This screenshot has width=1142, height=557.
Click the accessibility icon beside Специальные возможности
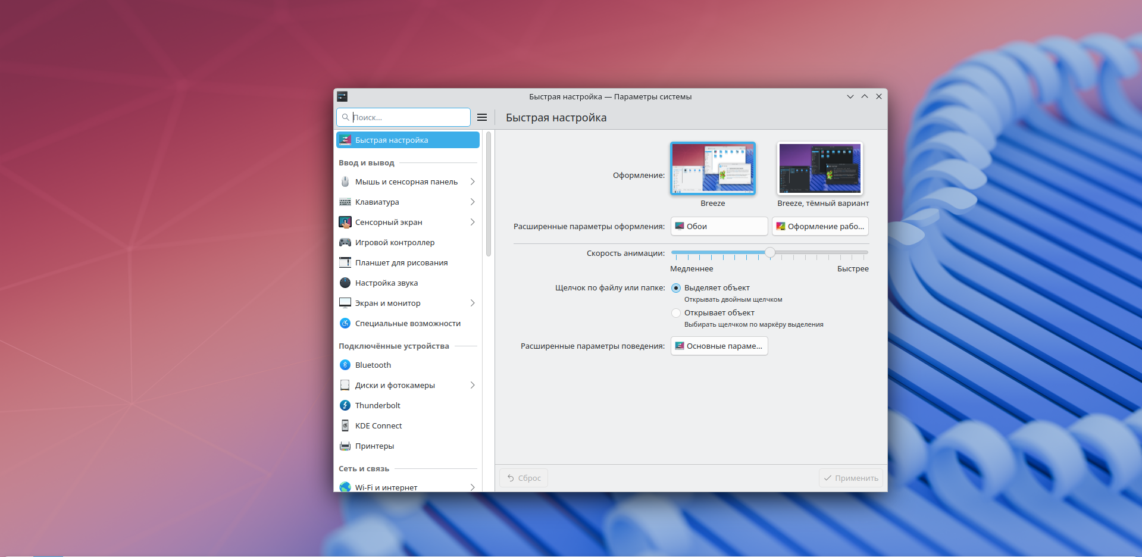[345, 323]
